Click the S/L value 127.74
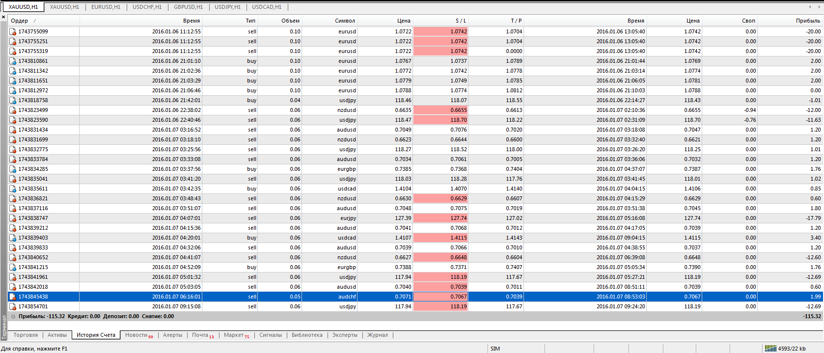824x353 pixels. pos(459,218)
